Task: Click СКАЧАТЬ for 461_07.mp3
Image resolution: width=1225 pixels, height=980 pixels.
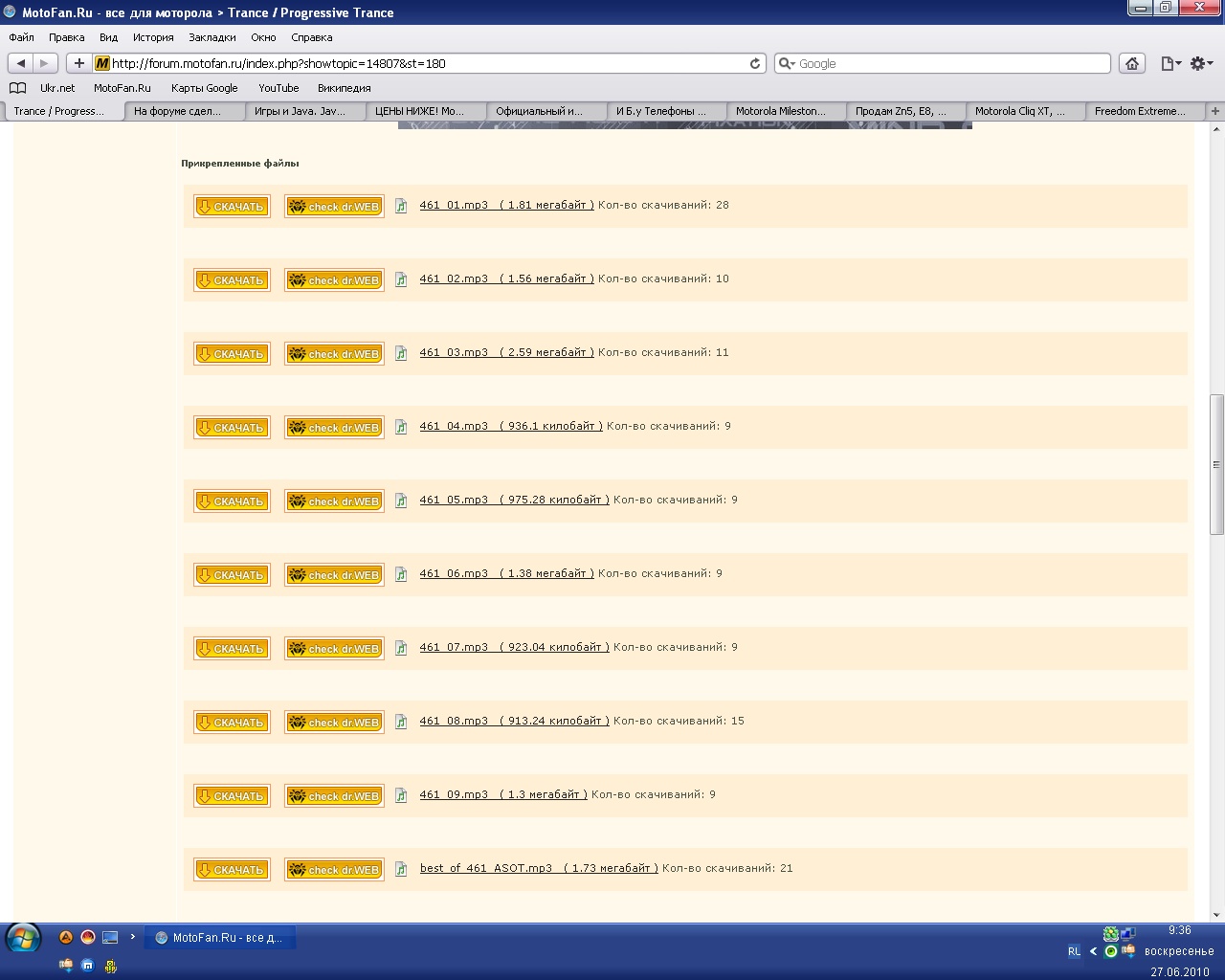Action: [x=232, y=649]
